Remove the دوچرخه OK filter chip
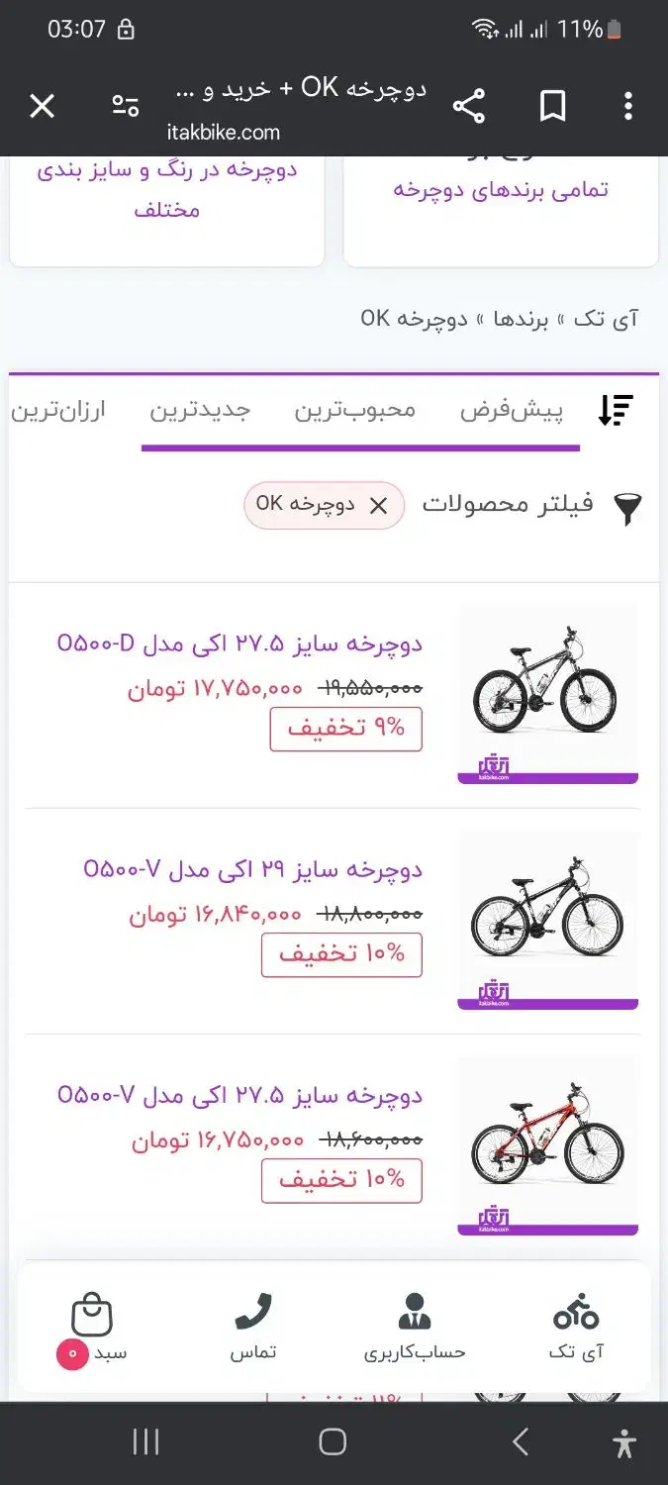Screen dimensions: 668x1485 pos(377,506)
